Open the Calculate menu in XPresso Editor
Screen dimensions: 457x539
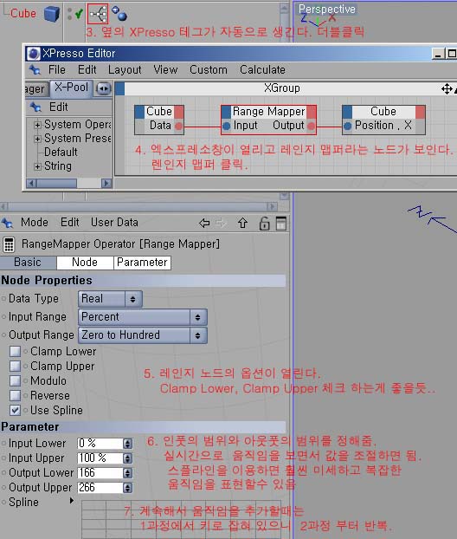tap(262, 70)
